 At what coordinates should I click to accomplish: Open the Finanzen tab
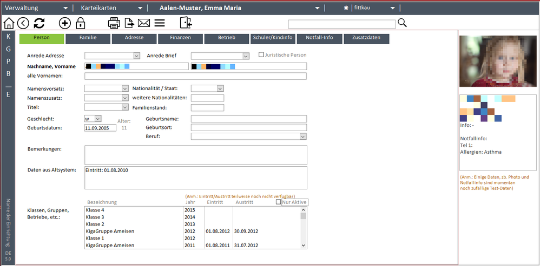tap(180, 39)
